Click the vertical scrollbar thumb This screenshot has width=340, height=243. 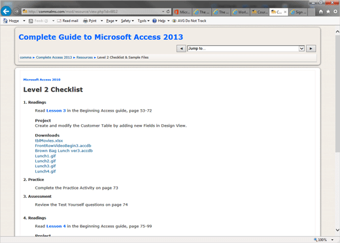(337, 93)
